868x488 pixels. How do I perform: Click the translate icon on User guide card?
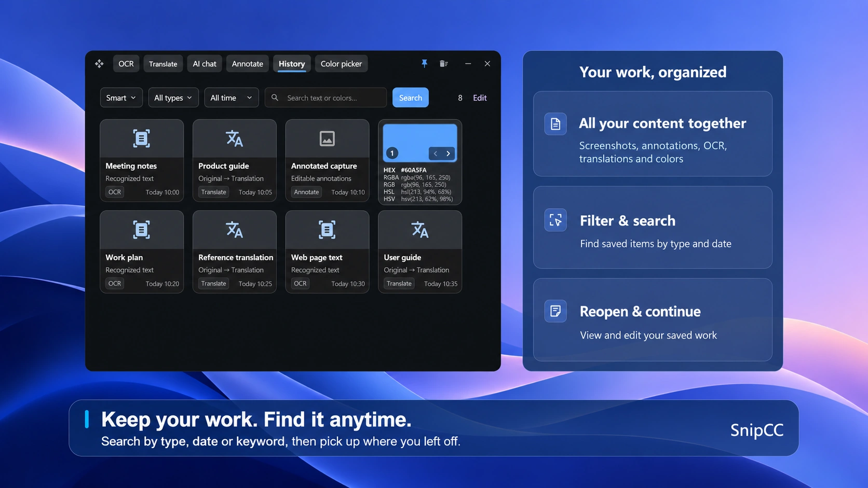click(420, 230)
